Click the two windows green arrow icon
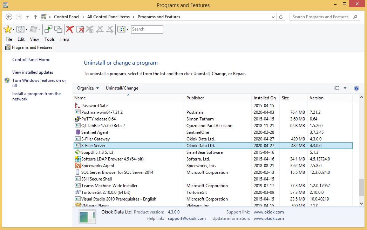367x230 pixels. coord(48,29)
